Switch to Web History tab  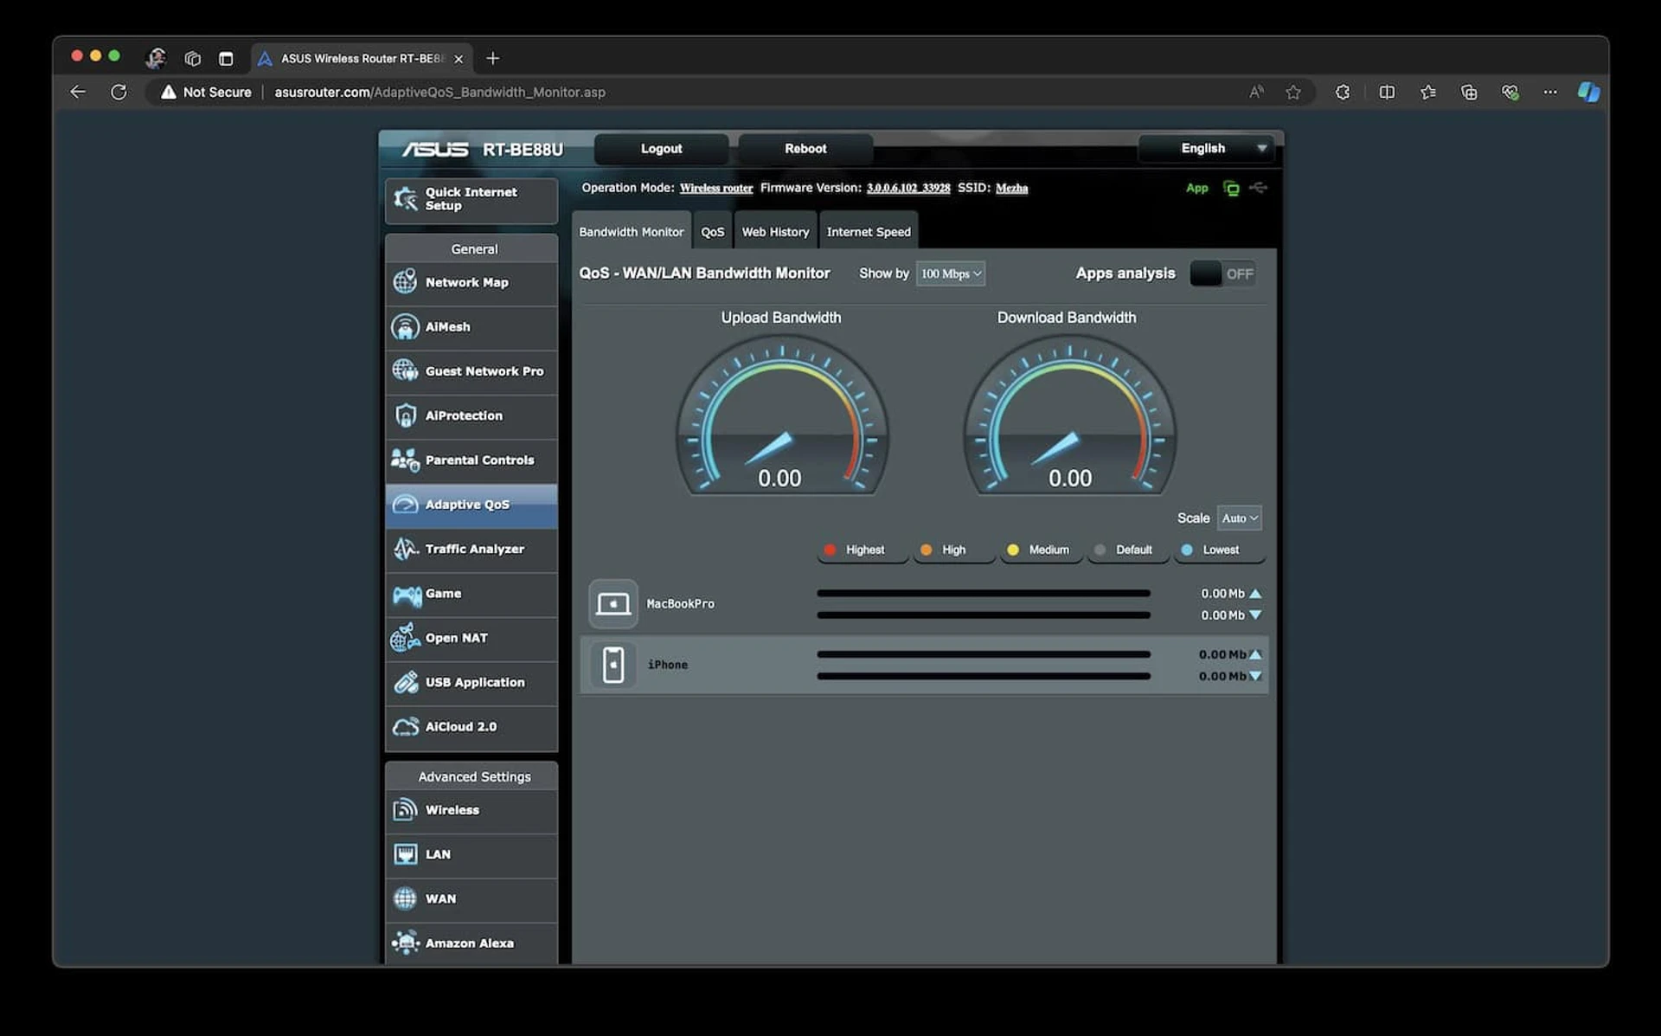(775, 231)
